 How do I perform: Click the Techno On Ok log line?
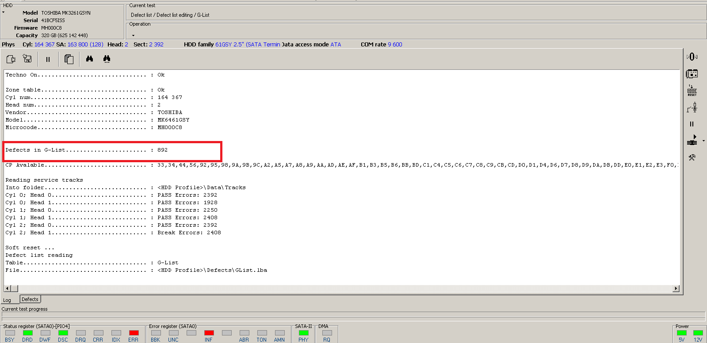[85, 75]
